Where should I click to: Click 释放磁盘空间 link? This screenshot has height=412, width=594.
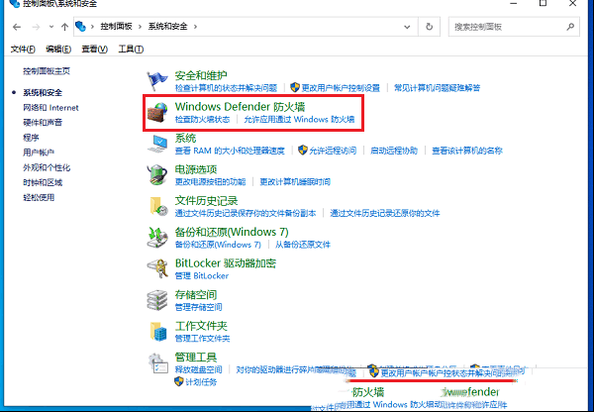point(199,369)
